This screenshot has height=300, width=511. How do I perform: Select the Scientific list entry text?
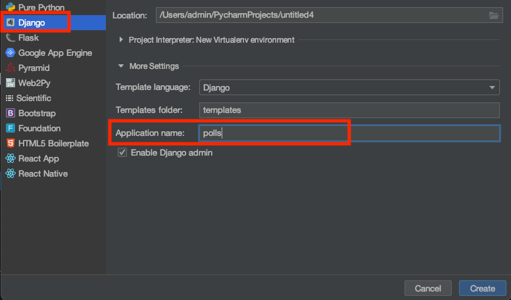pyautogui.click(x=34, y=98)
